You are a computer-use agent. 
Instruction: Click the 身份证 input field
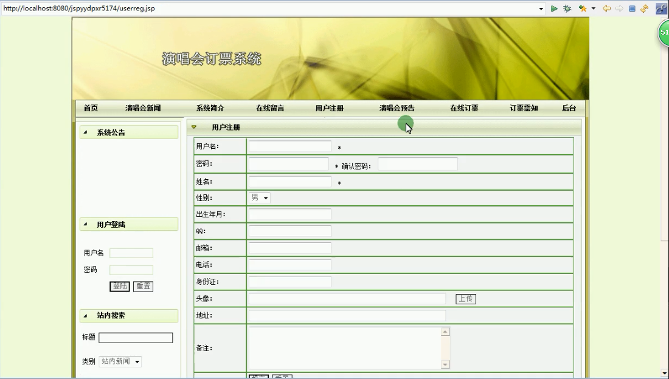289,282
